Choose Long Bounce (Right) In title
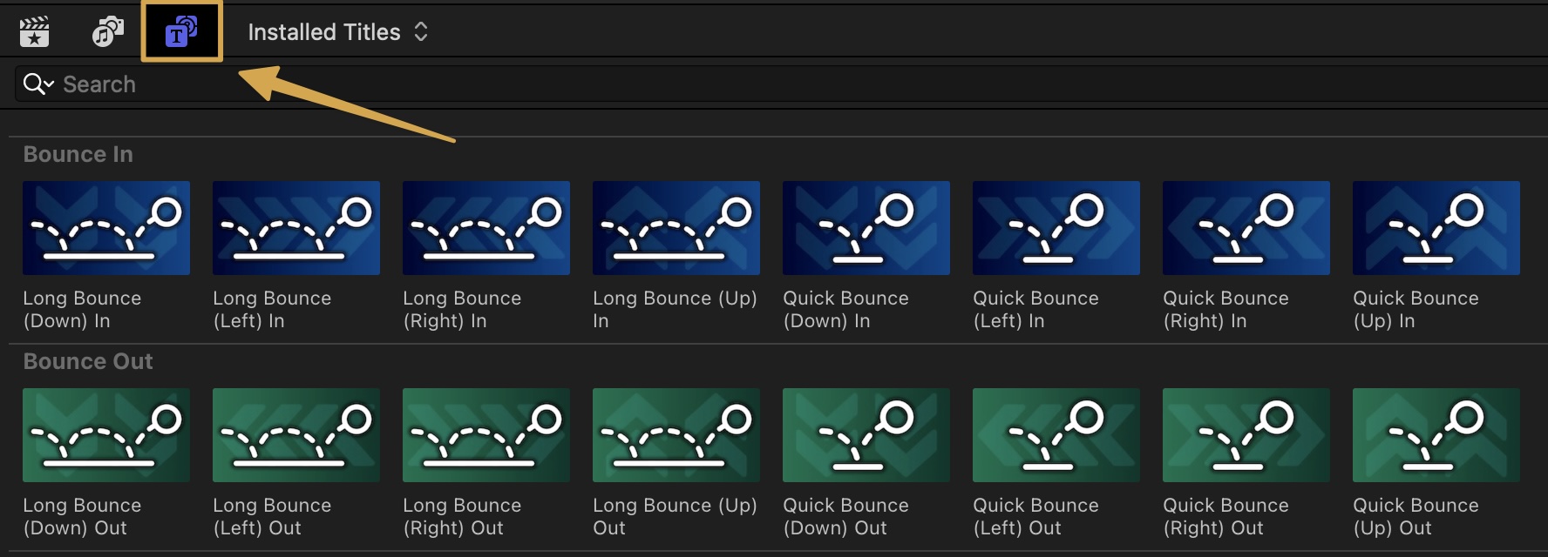Screen dimensions: 1548x557 486,228
